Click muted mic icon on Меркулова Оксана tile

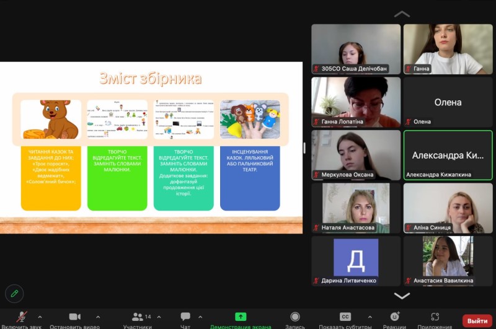coord(316,175)
